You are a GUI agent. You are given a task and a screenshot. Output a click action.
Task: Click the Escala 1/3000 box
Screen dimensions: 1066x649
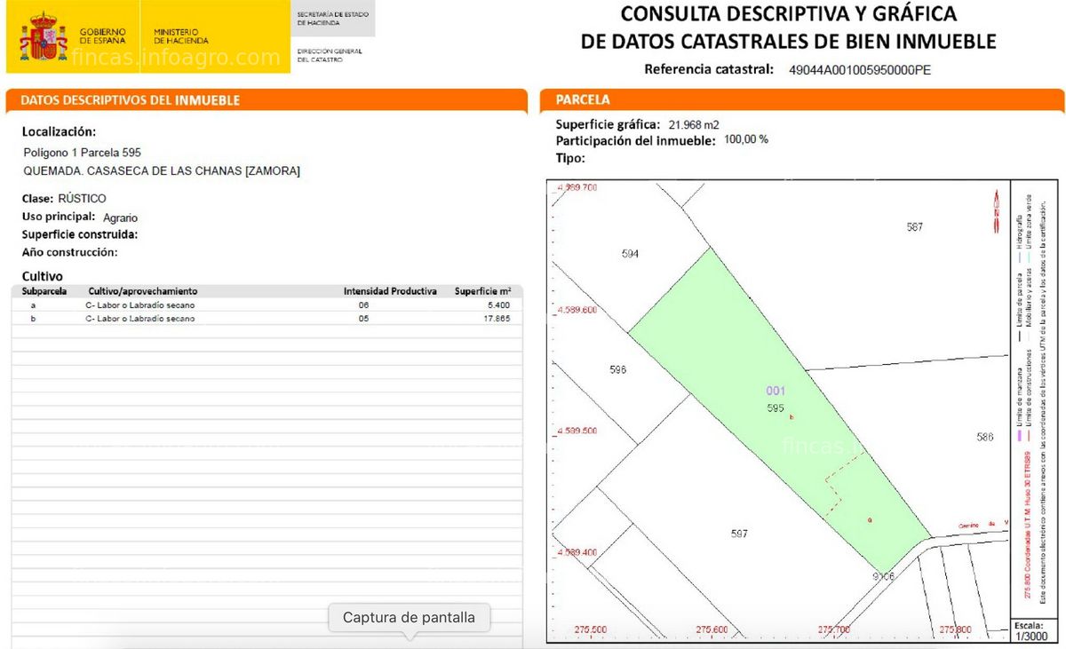click(1030, 630)
